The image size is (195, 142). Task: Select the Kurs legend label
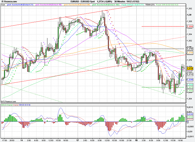pyautogui.click(x=3, y=5)
